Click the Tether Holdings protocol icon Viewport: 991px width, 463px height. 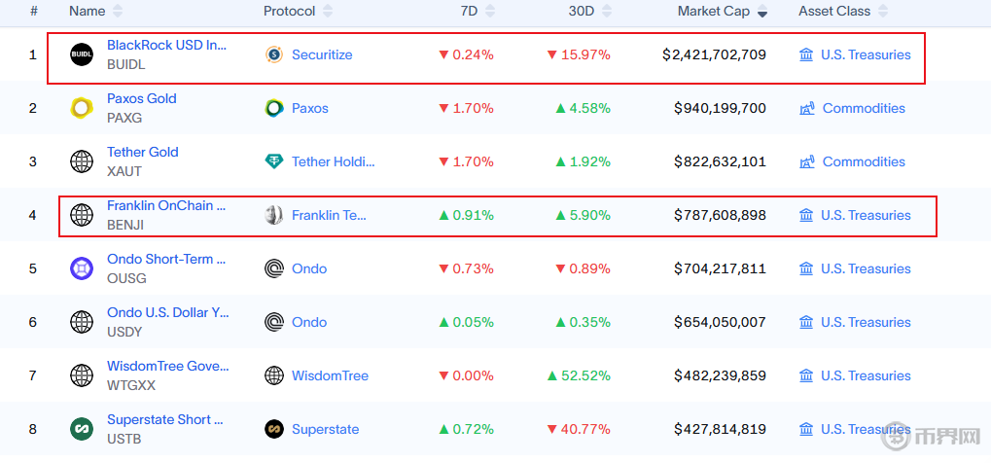click(274, 161)
